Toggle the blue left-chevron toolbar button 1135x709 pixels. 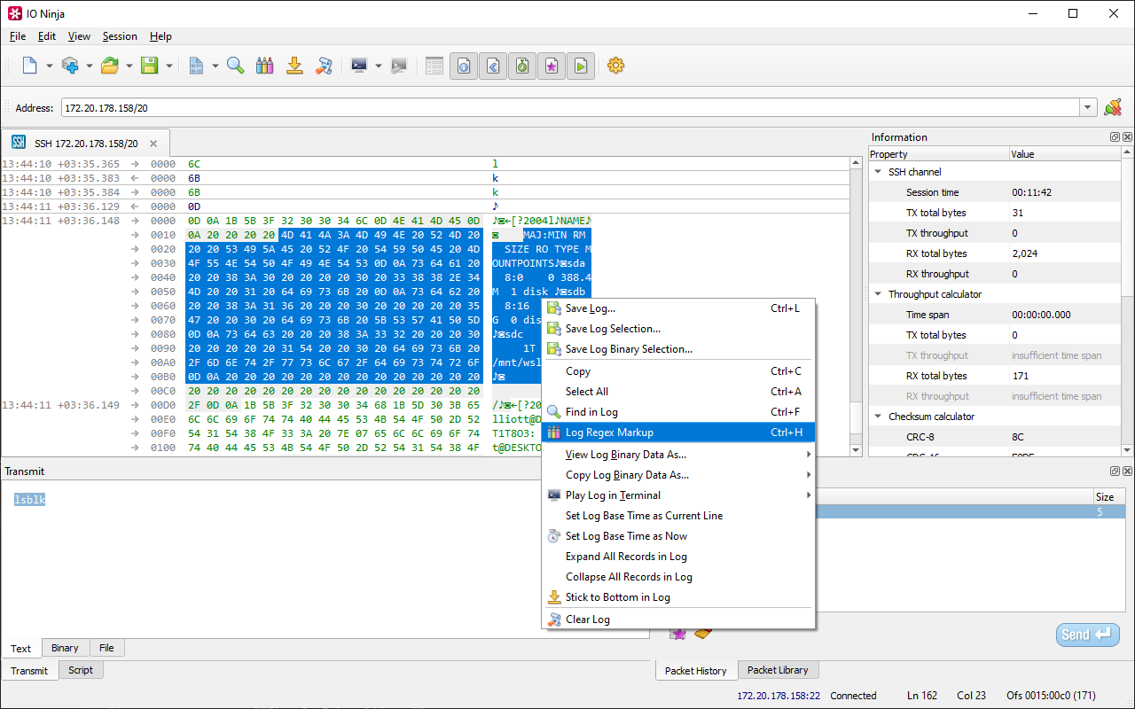[x=493, y=66]
